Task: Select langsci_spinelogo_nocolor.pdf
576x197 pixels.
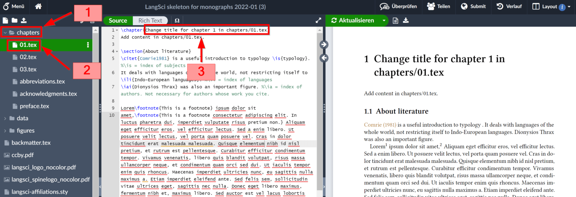Action: coord(51,179)
